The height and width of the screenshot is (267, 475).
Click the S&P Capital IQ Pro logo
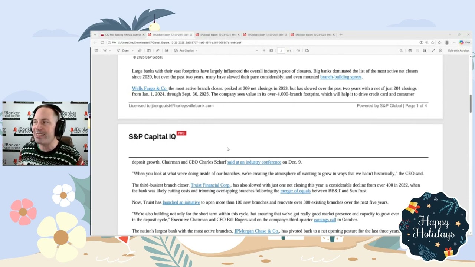[157, 136]
